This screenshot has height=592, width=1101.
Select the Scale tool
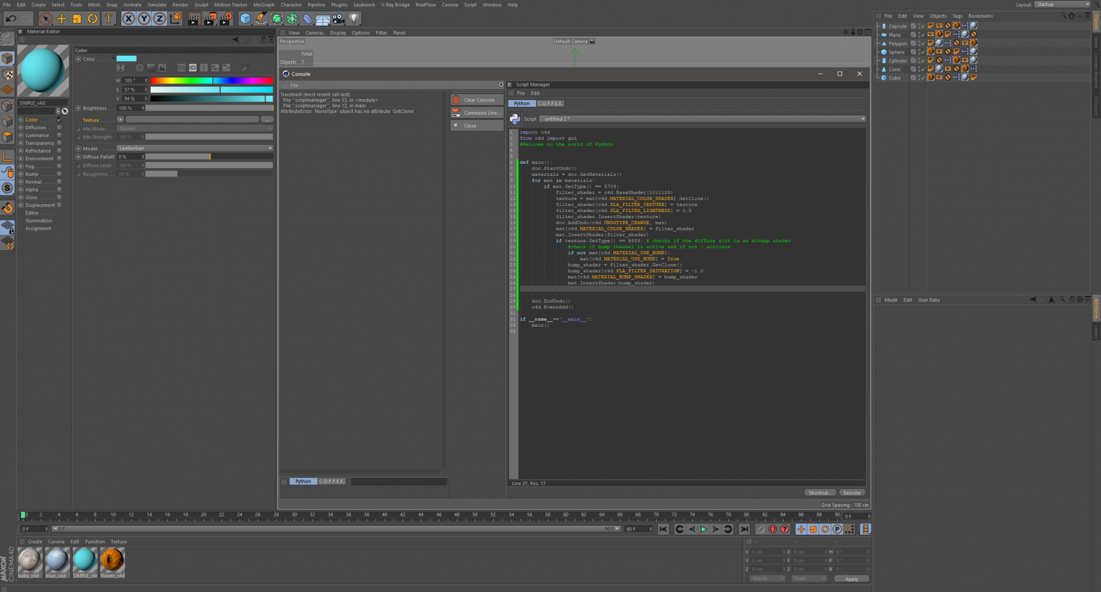77,18
